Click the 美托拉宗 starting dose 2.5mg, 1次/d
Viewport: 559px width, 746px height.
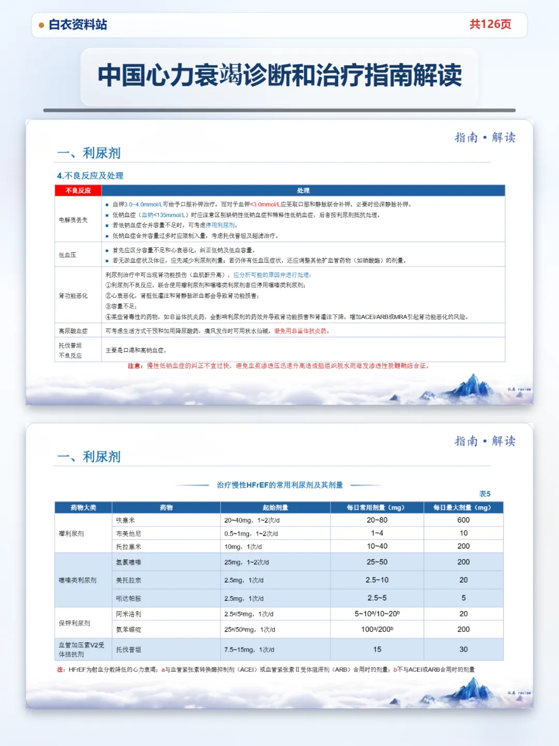[x=244, y=580]
